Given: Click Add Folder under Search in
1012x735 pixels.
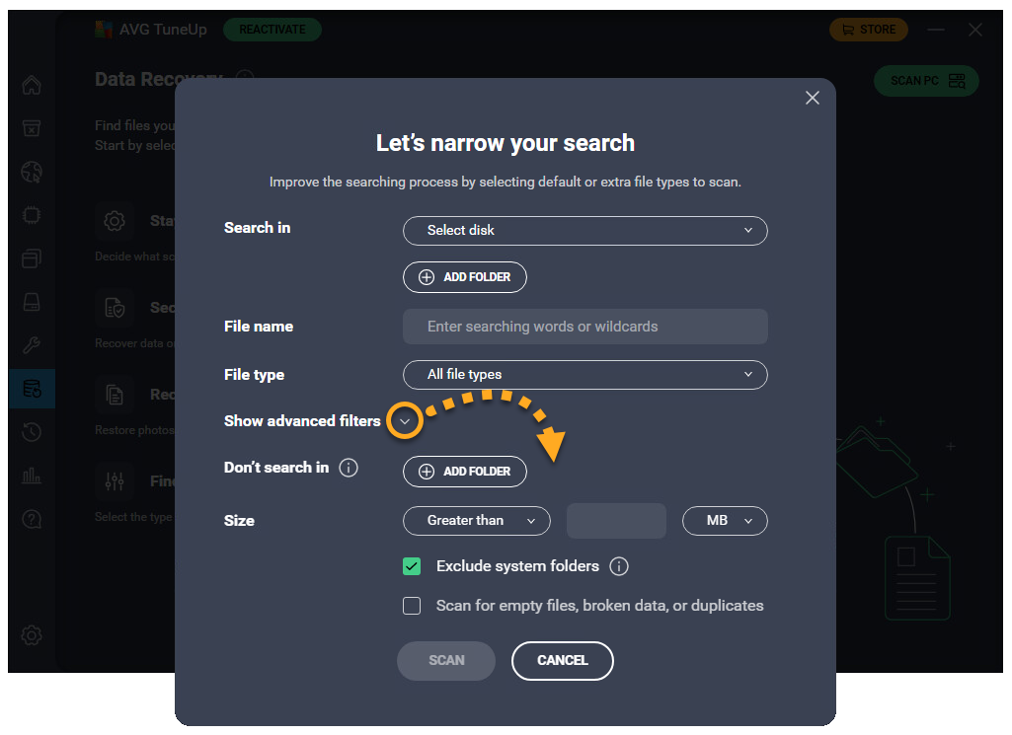Looking at the screenshot, I should pos(464,277).
